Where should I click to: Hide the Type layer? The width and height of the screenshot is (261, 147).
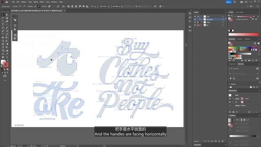(x=195, y=16)
